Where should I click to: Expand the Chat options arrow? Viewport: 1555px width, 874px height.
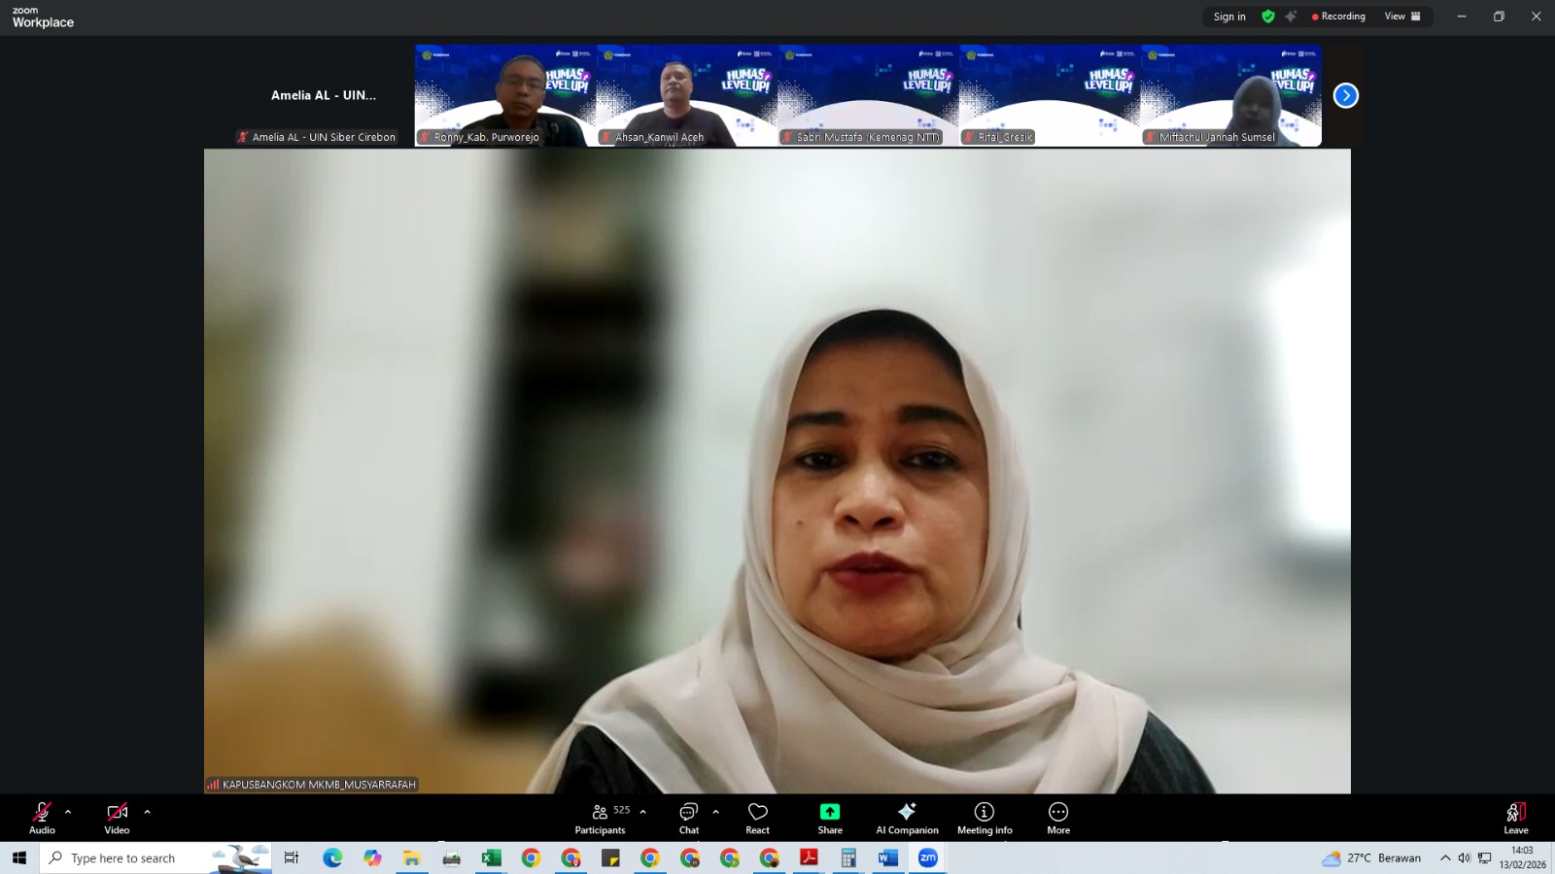[715, 812]
